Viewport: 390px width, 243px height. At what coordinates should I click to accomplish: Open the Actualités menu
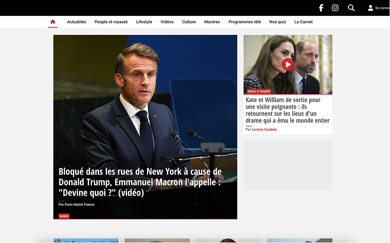click(x=76, y=22)
